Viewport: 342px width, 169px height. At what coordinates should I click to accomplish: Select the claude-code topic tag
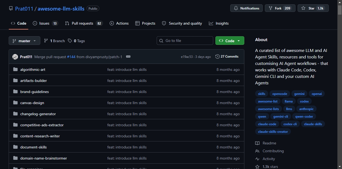[x=267, y=124]
